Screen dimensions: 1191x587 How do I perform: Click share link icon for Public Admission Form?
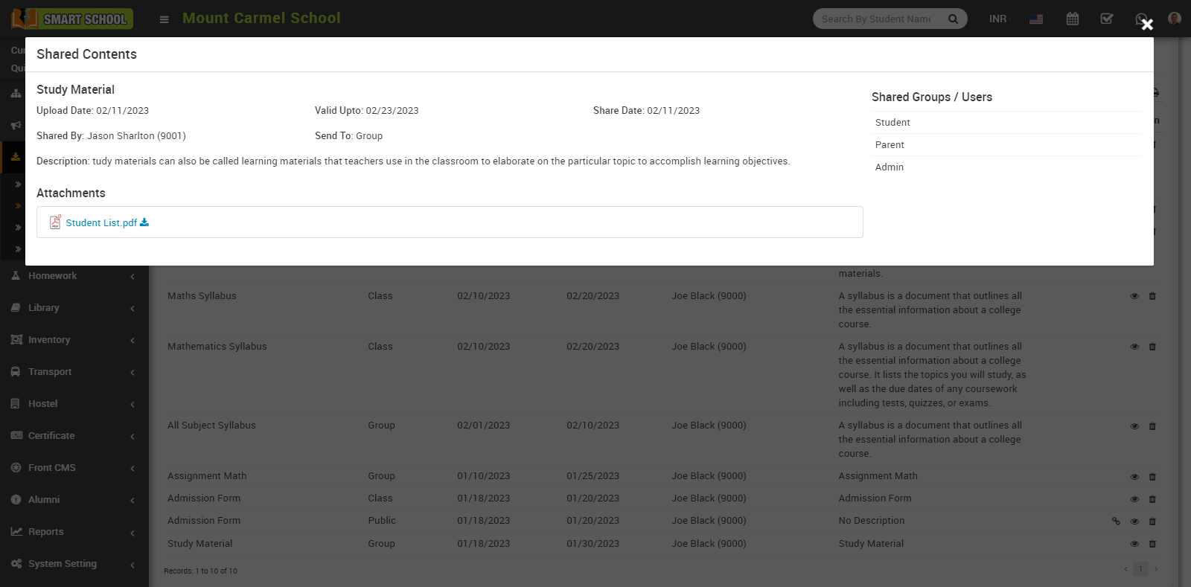click(x=1116, y=522)
